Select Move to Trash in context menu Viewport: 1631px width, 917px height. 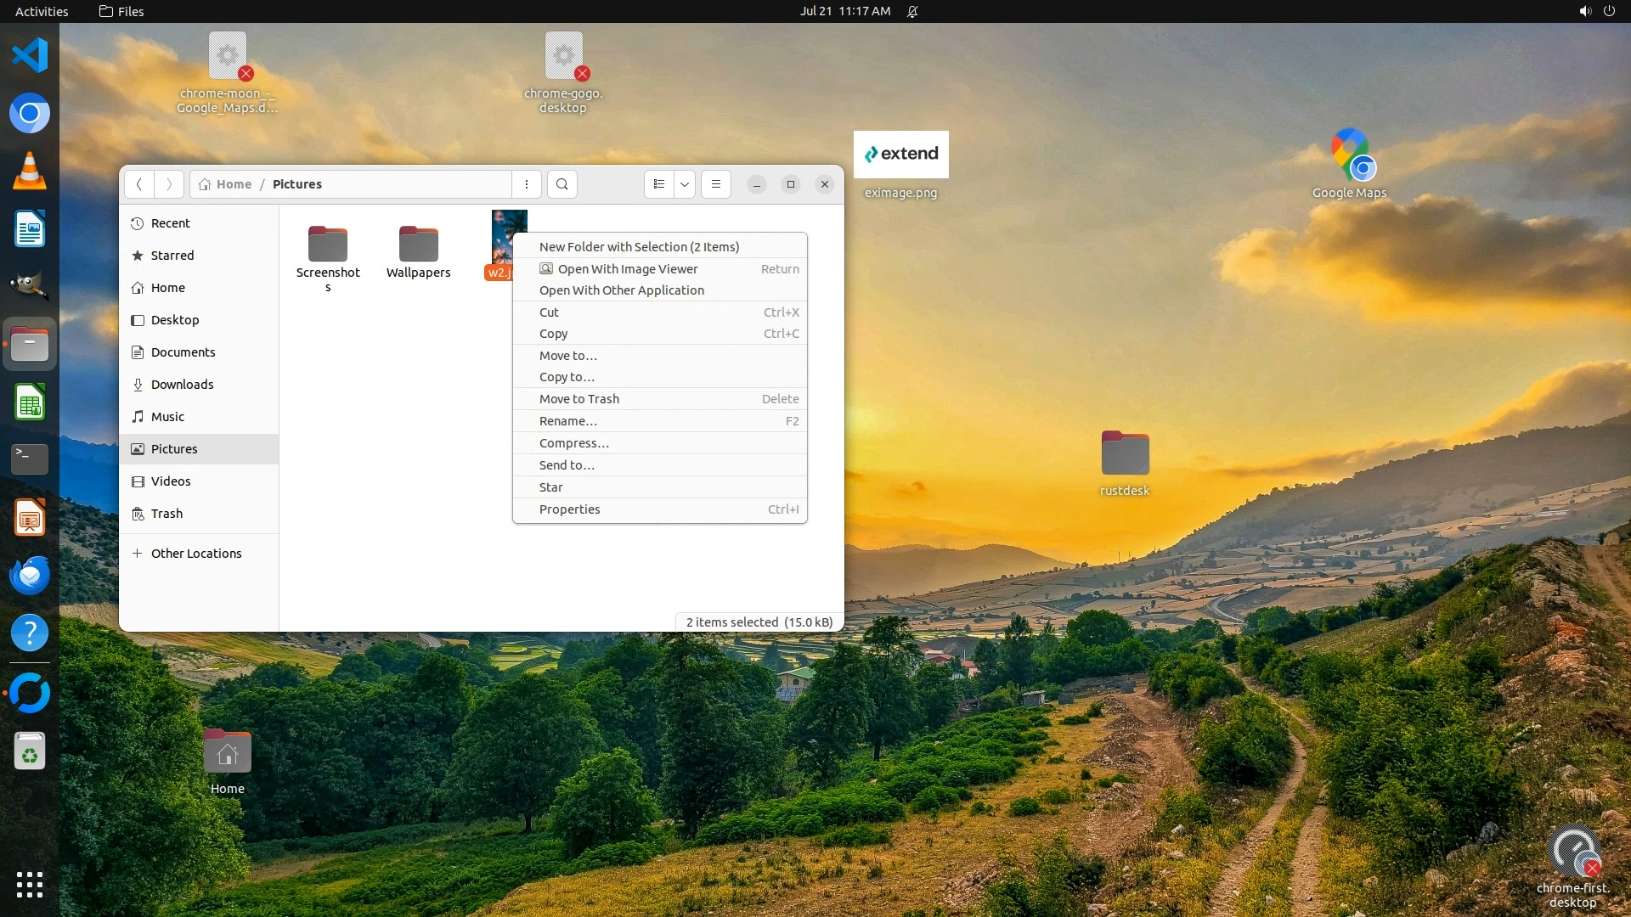(x=579, y=399)
